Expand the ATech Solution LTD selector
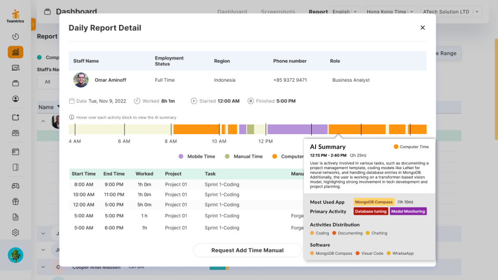The image size is (498, 280). coord(451,11)
